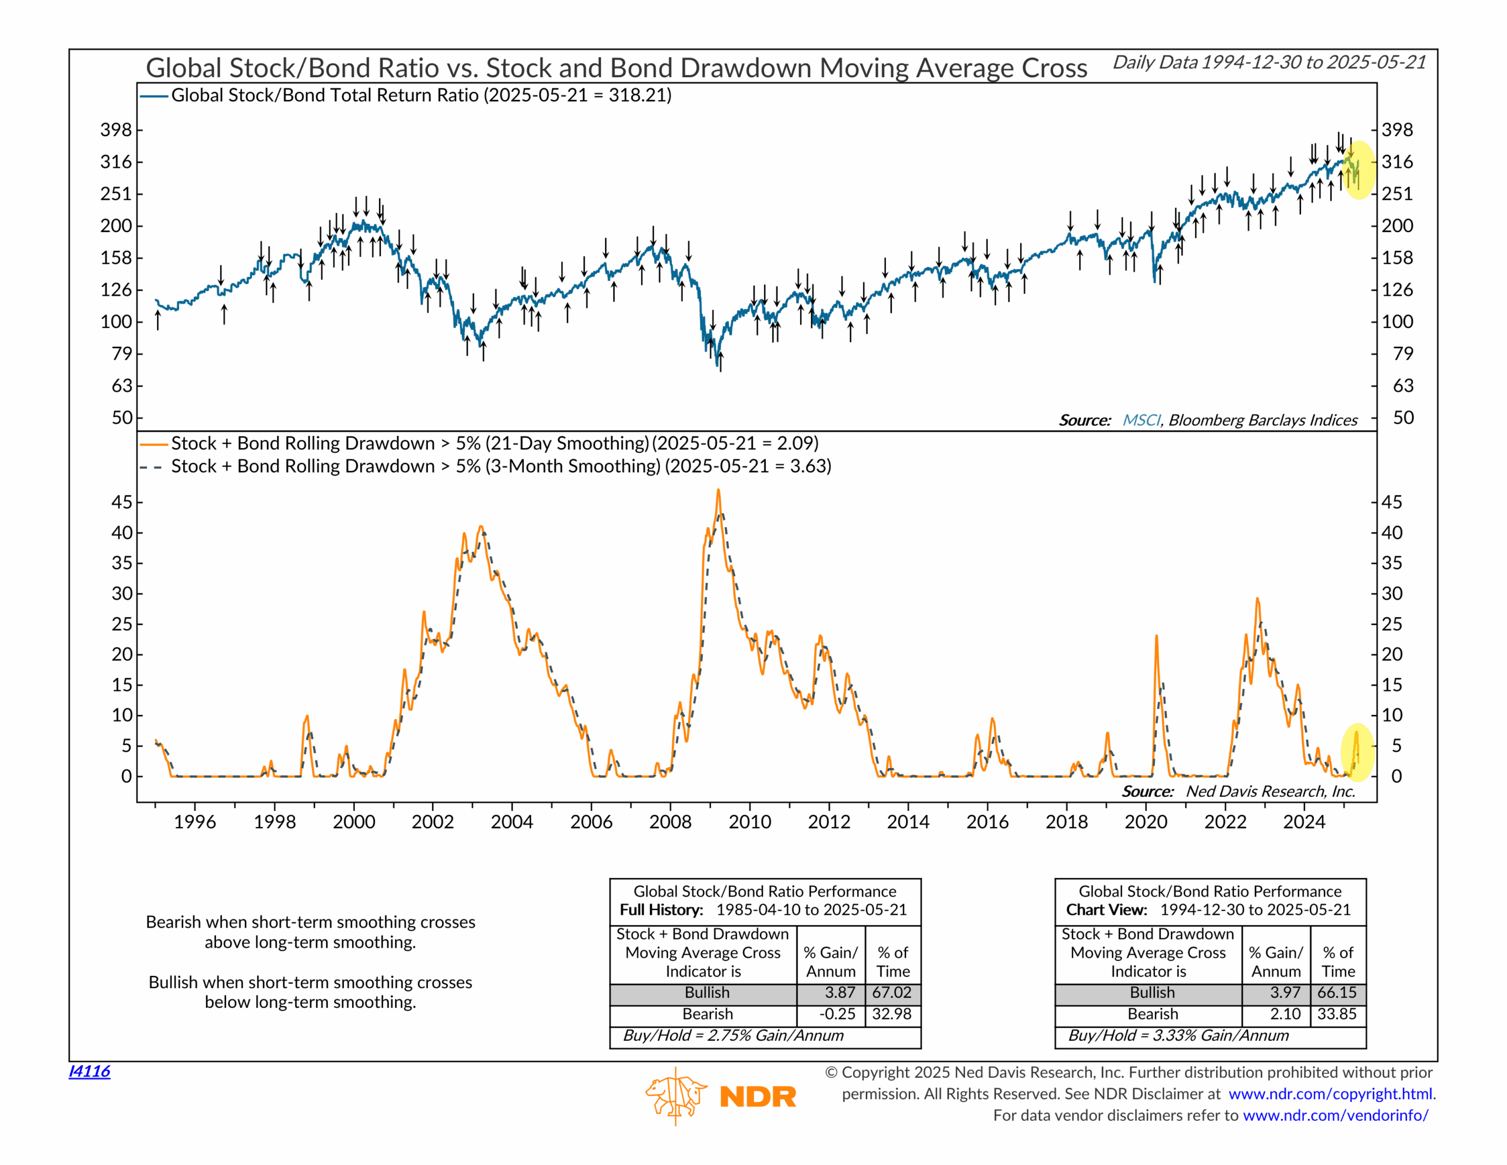Image resolution: width=1507 pixels, height=1165 pixels.
Task: Open the I4116 chart ID link
Action: [x=89, y=1071]
